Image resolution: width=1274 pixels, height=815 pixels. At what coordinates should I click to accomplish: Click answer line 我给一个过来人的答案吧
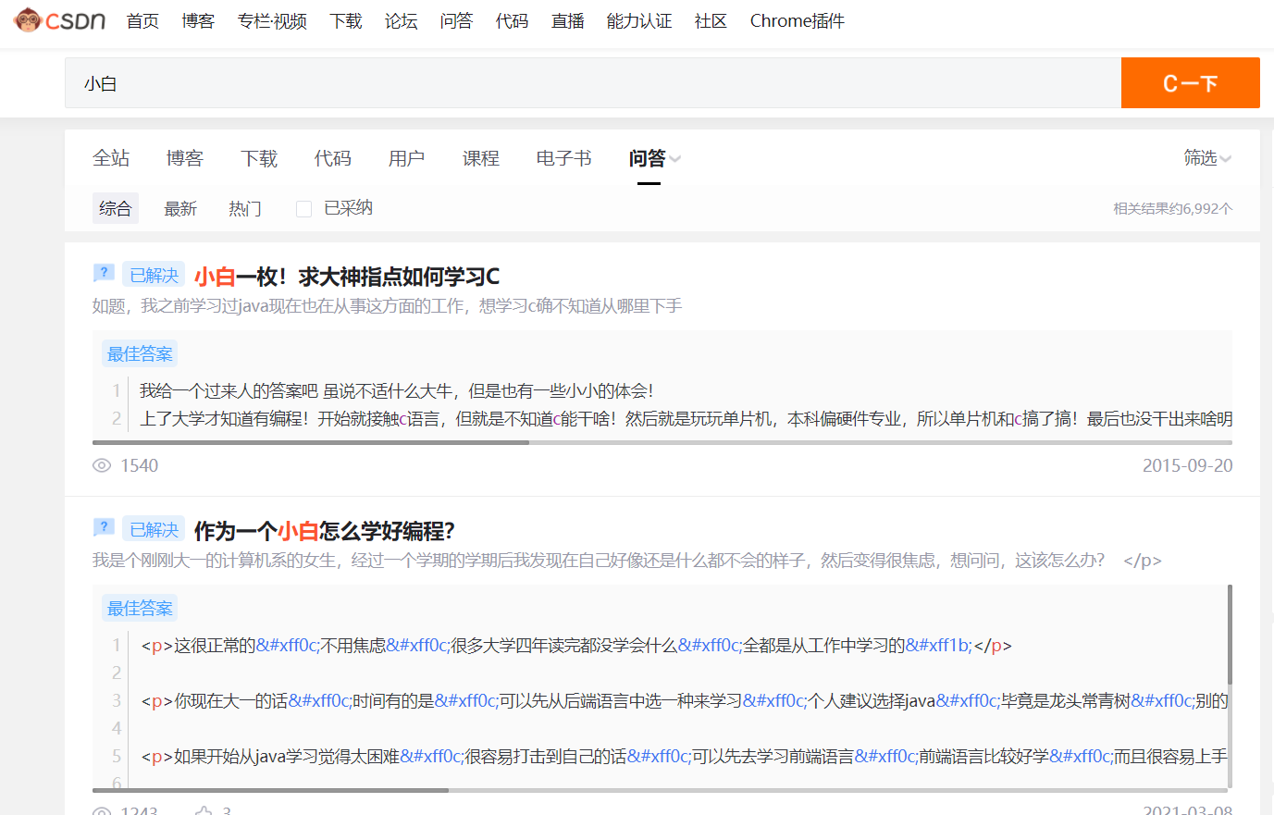tap(397, 391)
